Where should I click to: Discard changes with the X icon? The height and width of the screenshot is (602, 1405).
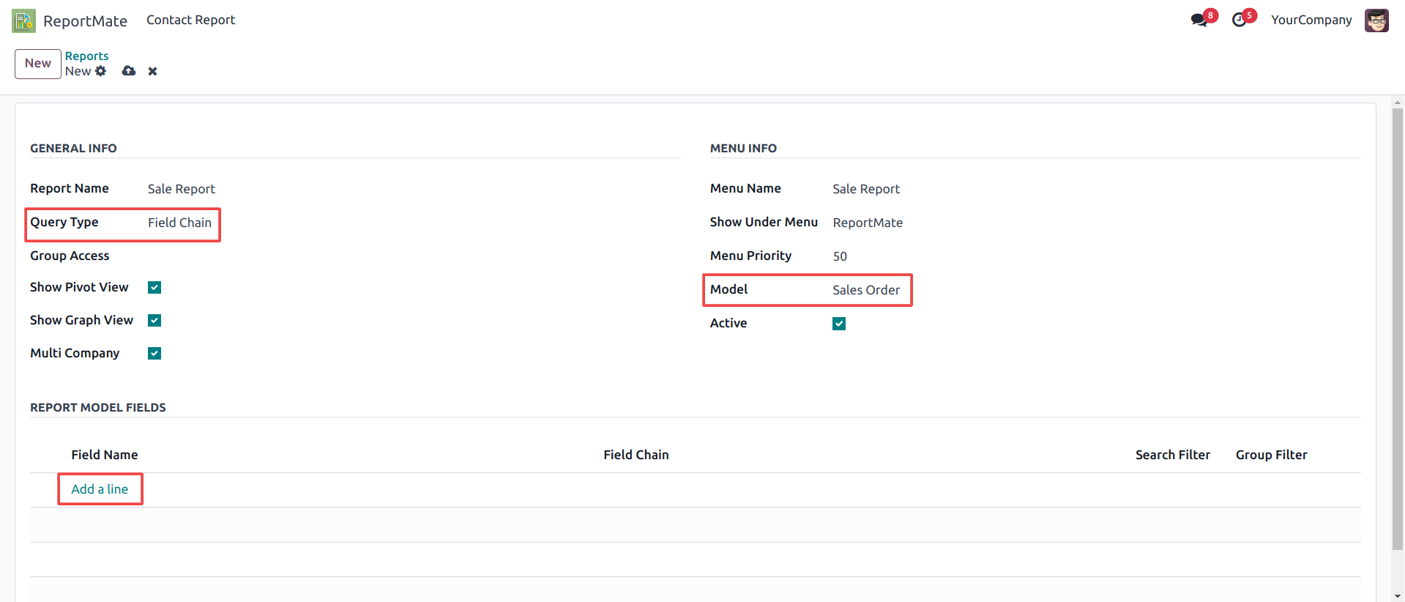click(x=152, y=71)
